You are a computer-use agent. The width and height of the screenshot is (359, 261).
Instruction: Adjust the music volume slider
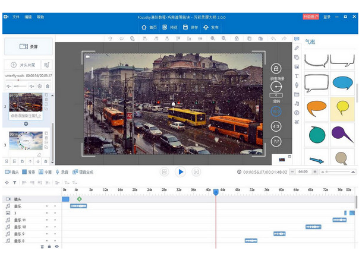[20, 86]
